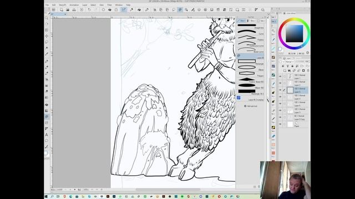Image resolution: width=355 pixels, height=199 pixels.
Task: Select the Ruler tool
Action: [x=47, y=129]
